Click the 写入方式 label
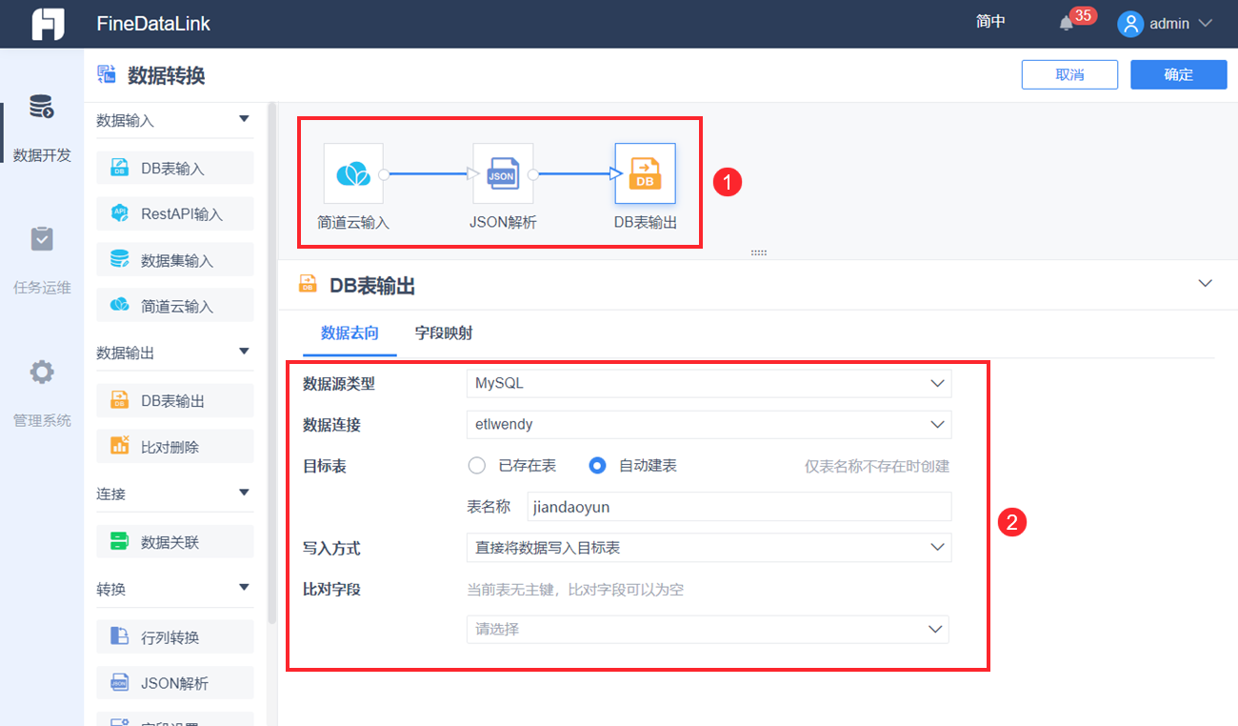 coord(331,548)
